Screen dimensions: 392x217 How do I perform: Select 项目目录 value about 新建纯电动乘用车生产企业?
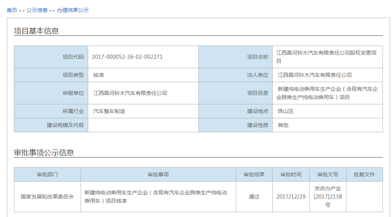(327, 93)
